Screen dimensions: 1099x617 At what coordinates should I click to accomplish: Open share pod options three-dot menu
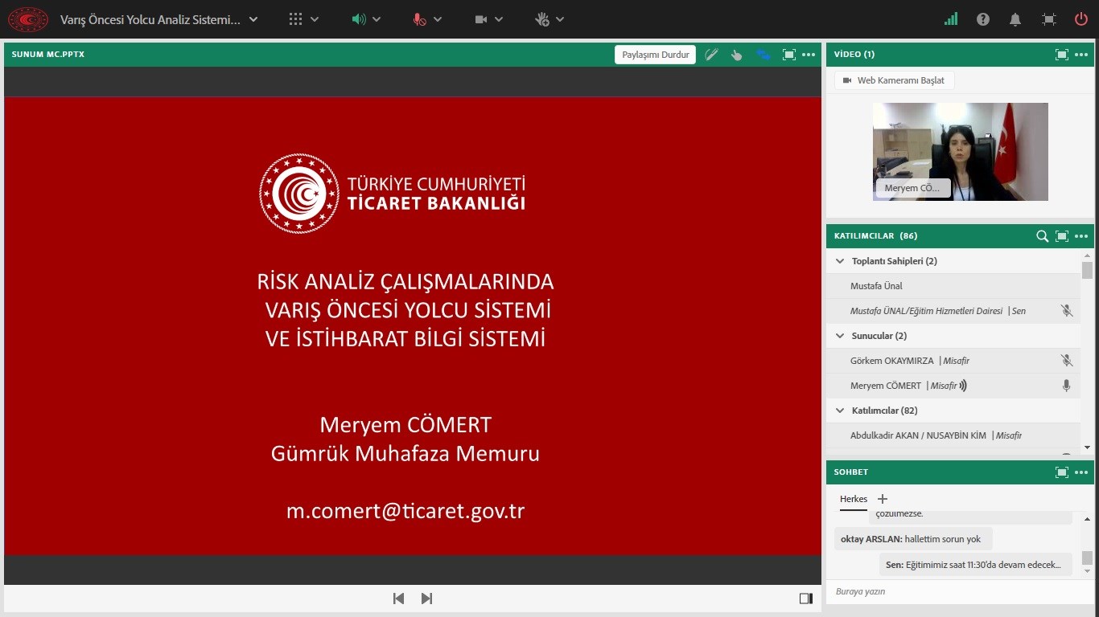point(809,55)
